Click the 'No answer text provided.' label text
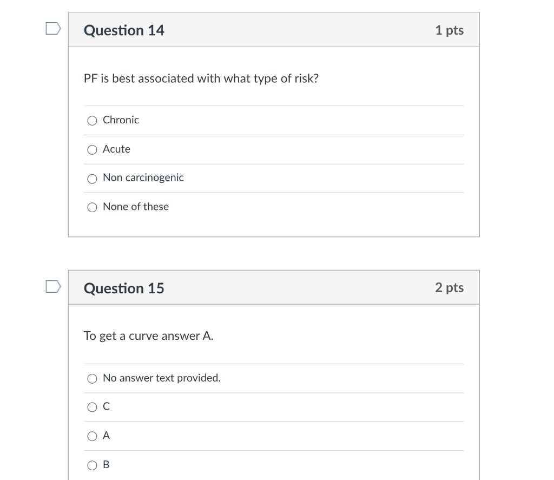The image size is (554, 480). tap(161, 378)
